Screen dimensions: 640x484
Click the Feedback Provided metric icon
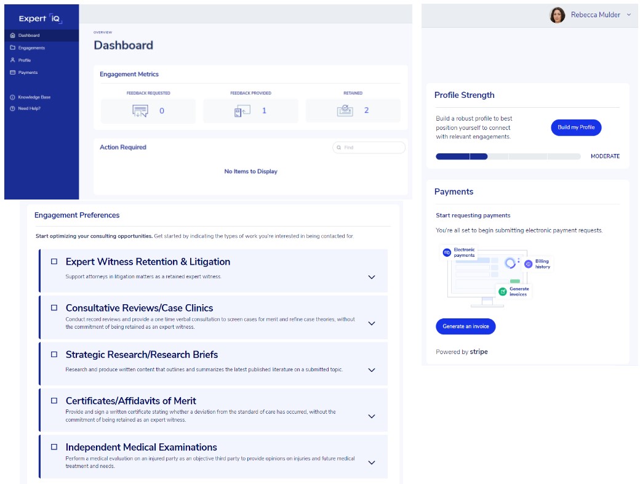[242, 111]
